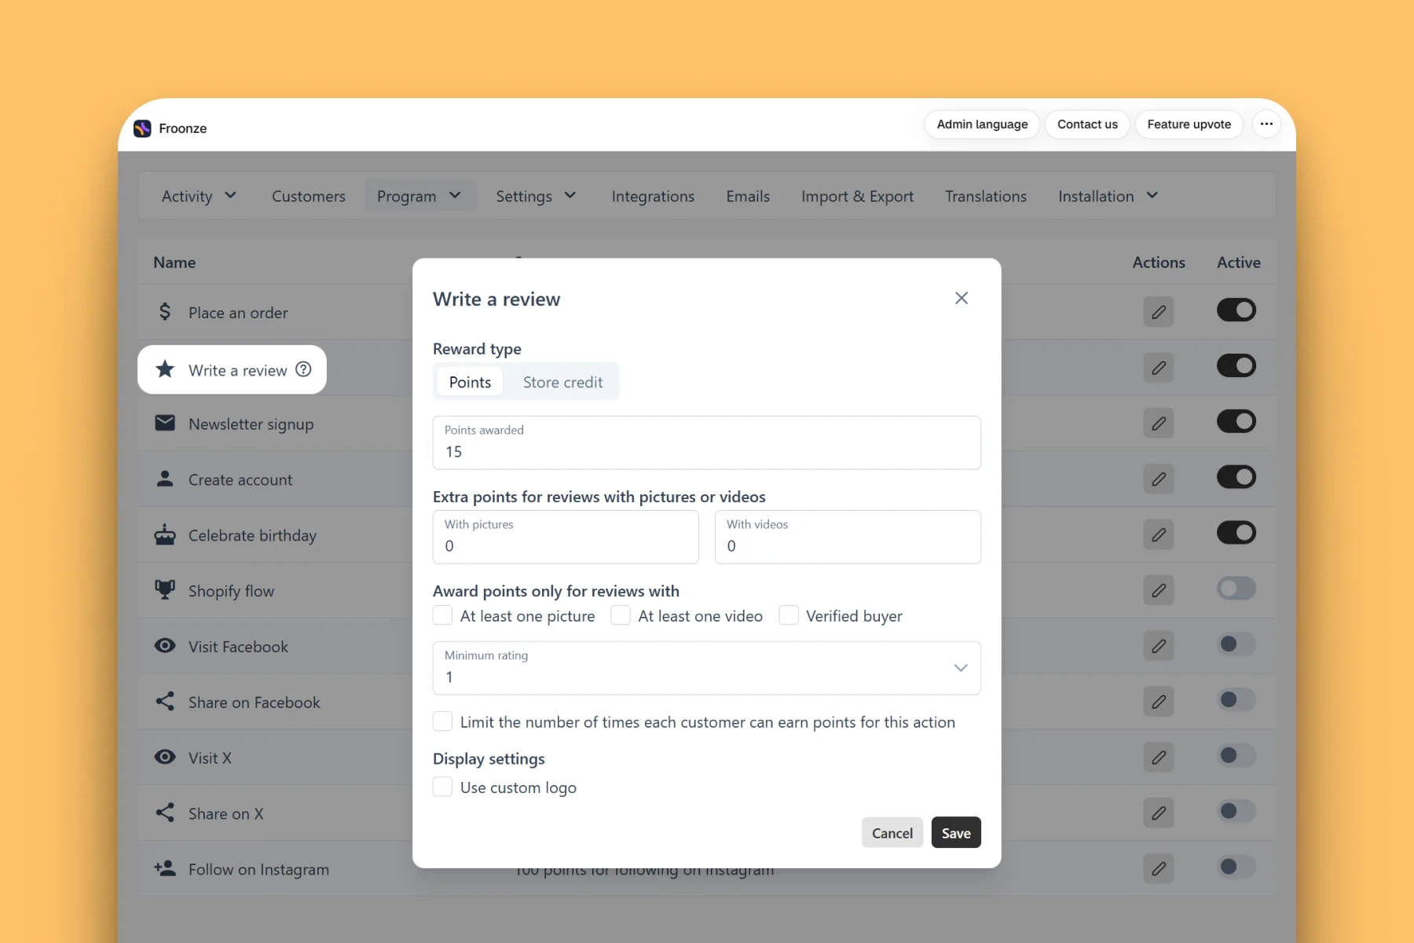1414x943 pixels.
Task: Select the Points reward type
Action: pos(470,382)
